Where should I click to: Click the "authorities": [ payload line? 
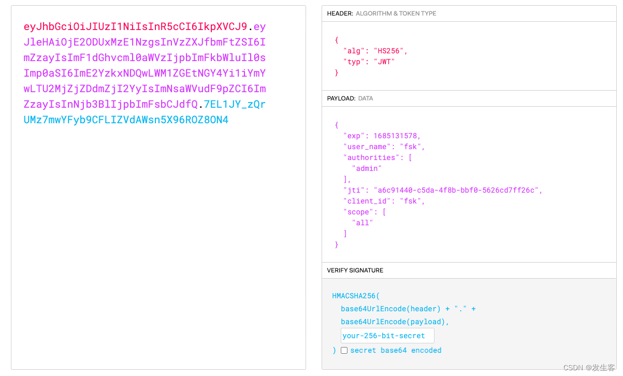tap(378, 157)
